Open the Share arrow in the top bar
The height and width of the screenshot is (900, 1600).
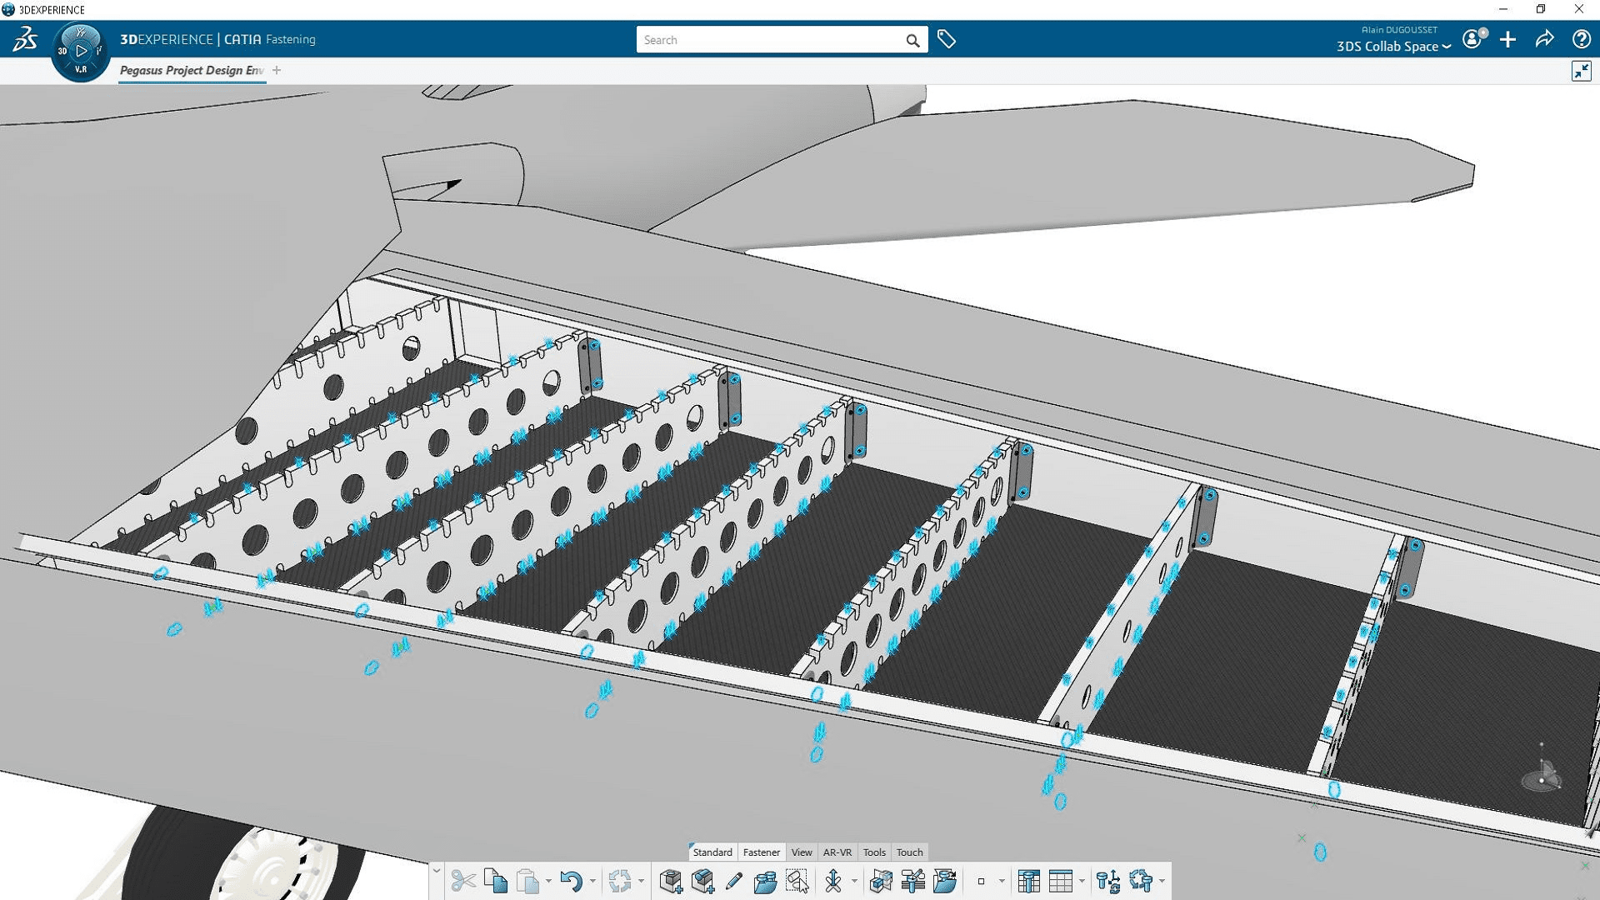click(x=1544, y=39)
